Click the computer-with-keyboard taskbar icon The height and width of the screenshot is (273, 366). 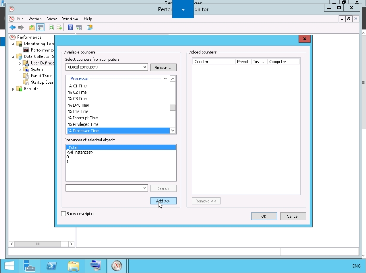(x=96, y=266)
